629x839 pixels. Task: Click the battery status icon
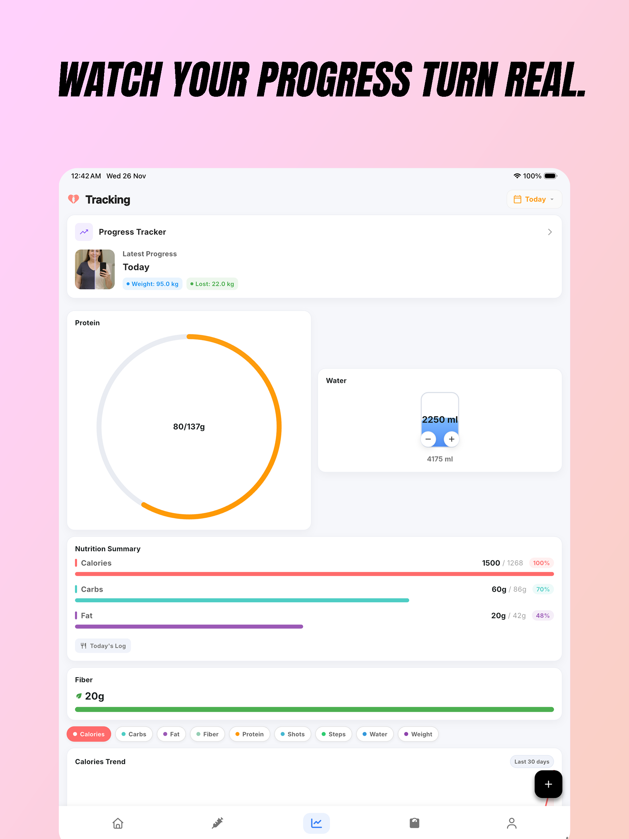pos(550,176)
